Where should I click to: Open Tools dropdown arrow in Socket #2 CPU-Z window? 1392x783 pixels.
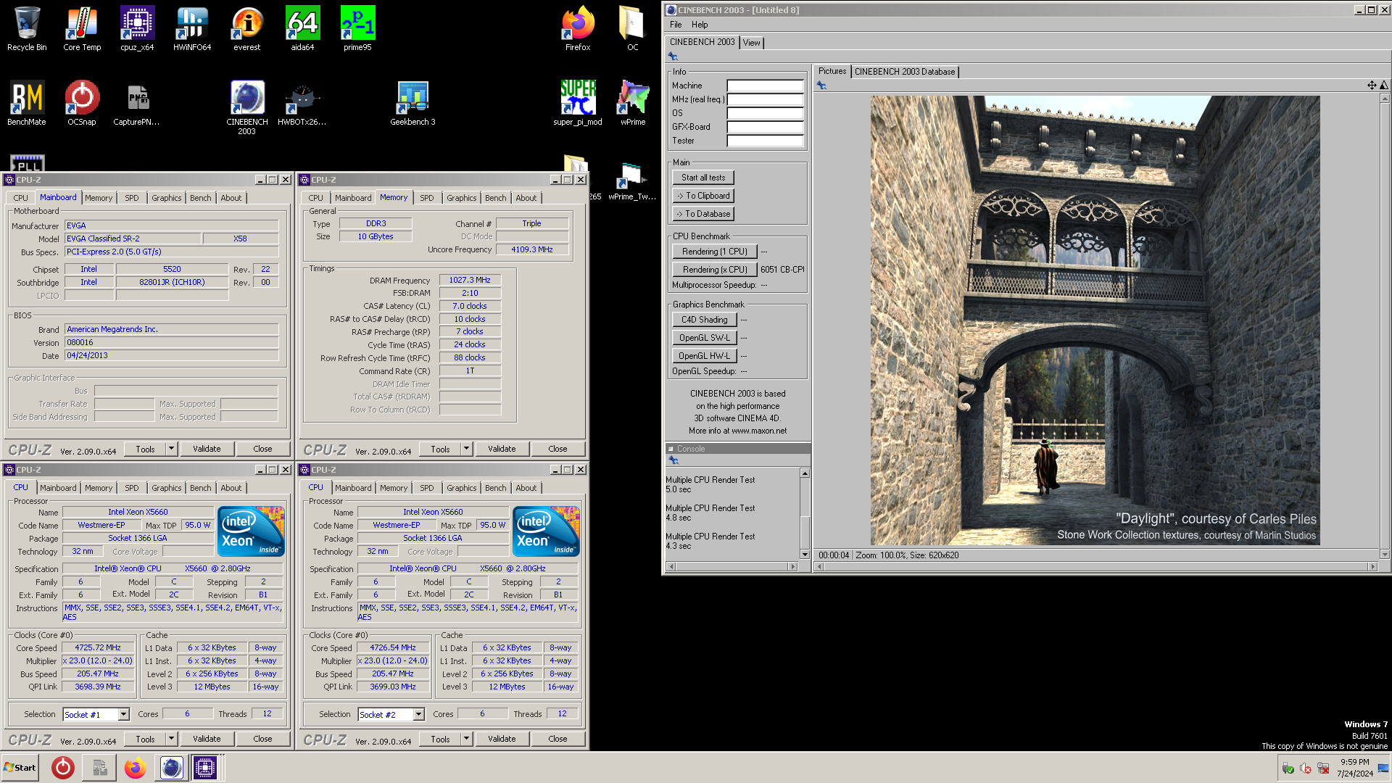[x=467, y=739]
